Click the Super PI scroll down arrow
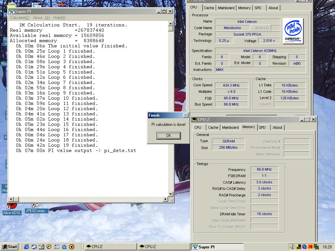This screenshot has height=251, width=335. (x=171, y=194)
